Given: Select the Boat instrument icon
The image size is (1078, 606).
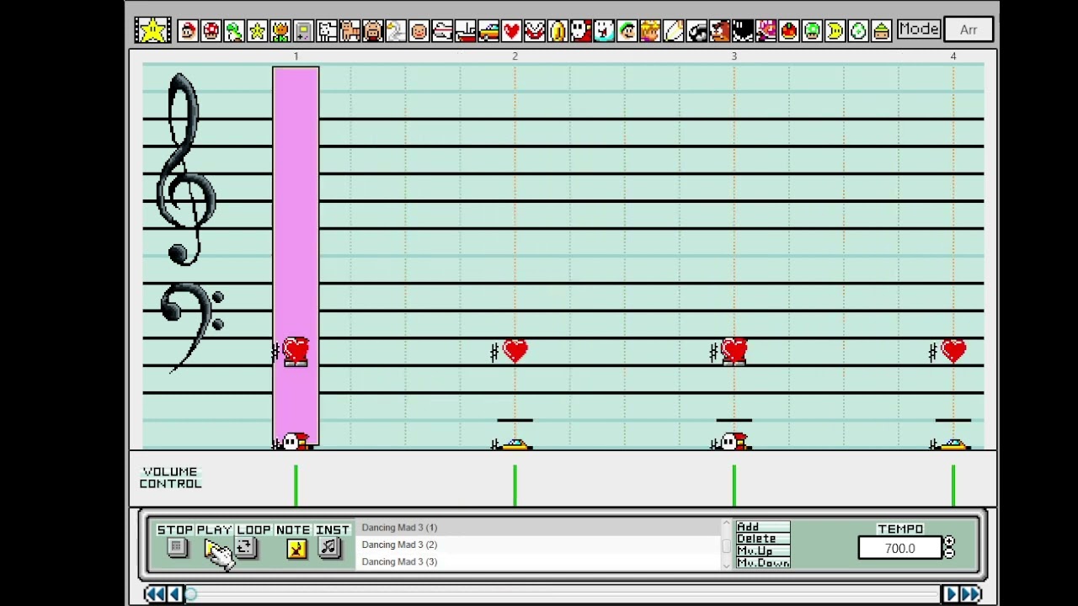Looking at the screenshot, I should [x=466, y=31].
